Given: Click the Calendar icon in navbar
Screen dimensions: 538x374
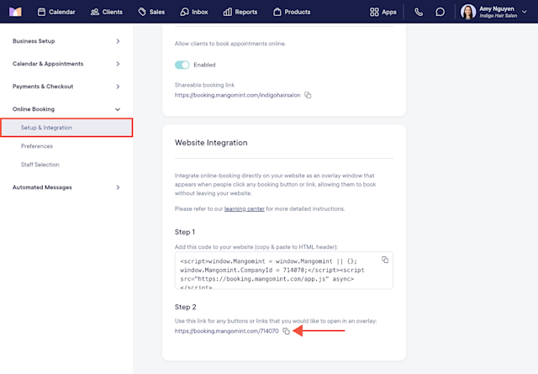Looking at the screenshot, I should point(41,12).
